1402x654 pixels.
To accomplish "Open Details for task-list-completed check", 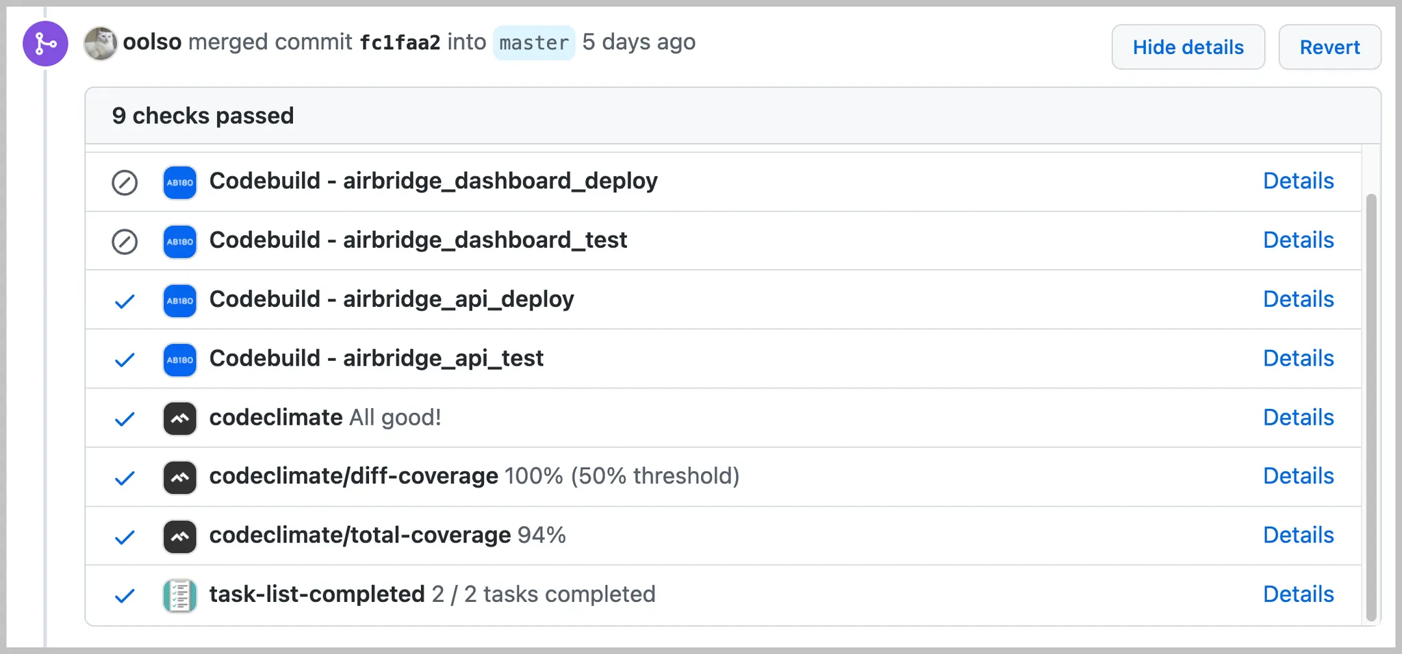I will click(1298, 594).
